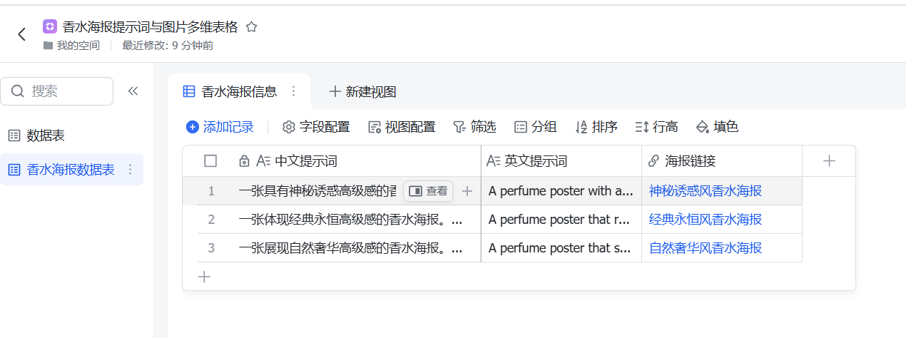906x338 pixels.
Task: Open 香水海报信息 view options menu
Action: 293,91
